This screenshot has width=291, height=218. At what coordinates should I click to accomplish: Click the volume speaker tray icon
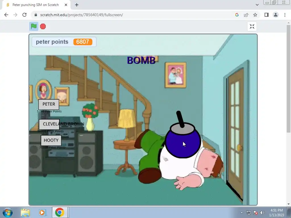[x=262, y=213]
